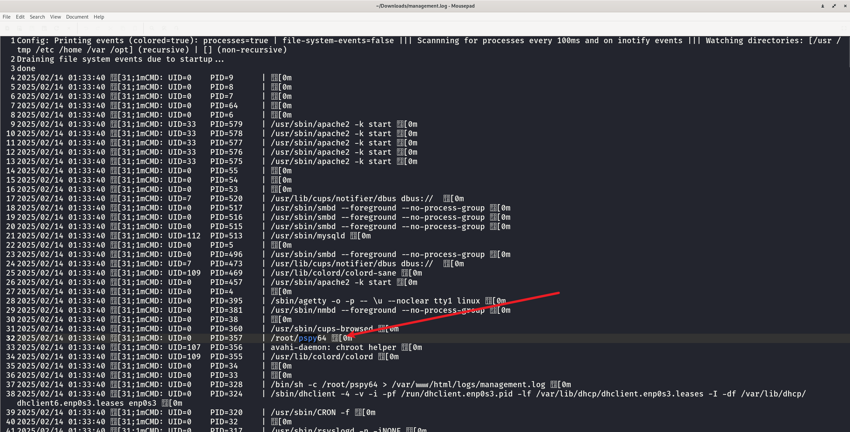Open the Document menu

(77, 17)
